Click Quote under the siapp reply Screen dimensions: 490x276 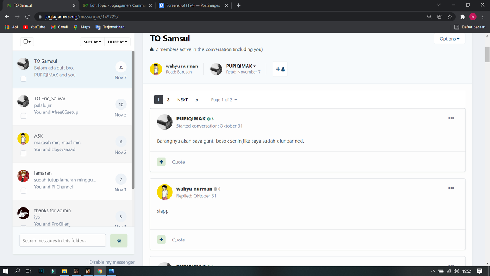[x=178, y=240]
